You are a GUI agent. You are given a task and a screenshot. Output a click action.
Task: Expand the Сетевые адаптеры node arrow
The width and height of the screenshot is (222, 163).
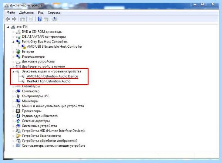click(13, 121)
